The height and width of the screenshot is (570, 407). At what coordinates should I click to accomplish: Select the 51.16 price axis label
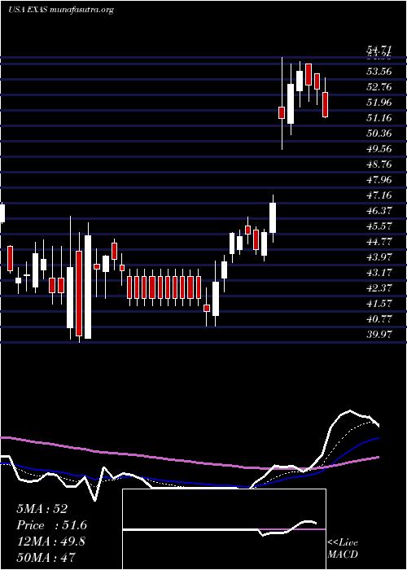(x=379, y=117)
